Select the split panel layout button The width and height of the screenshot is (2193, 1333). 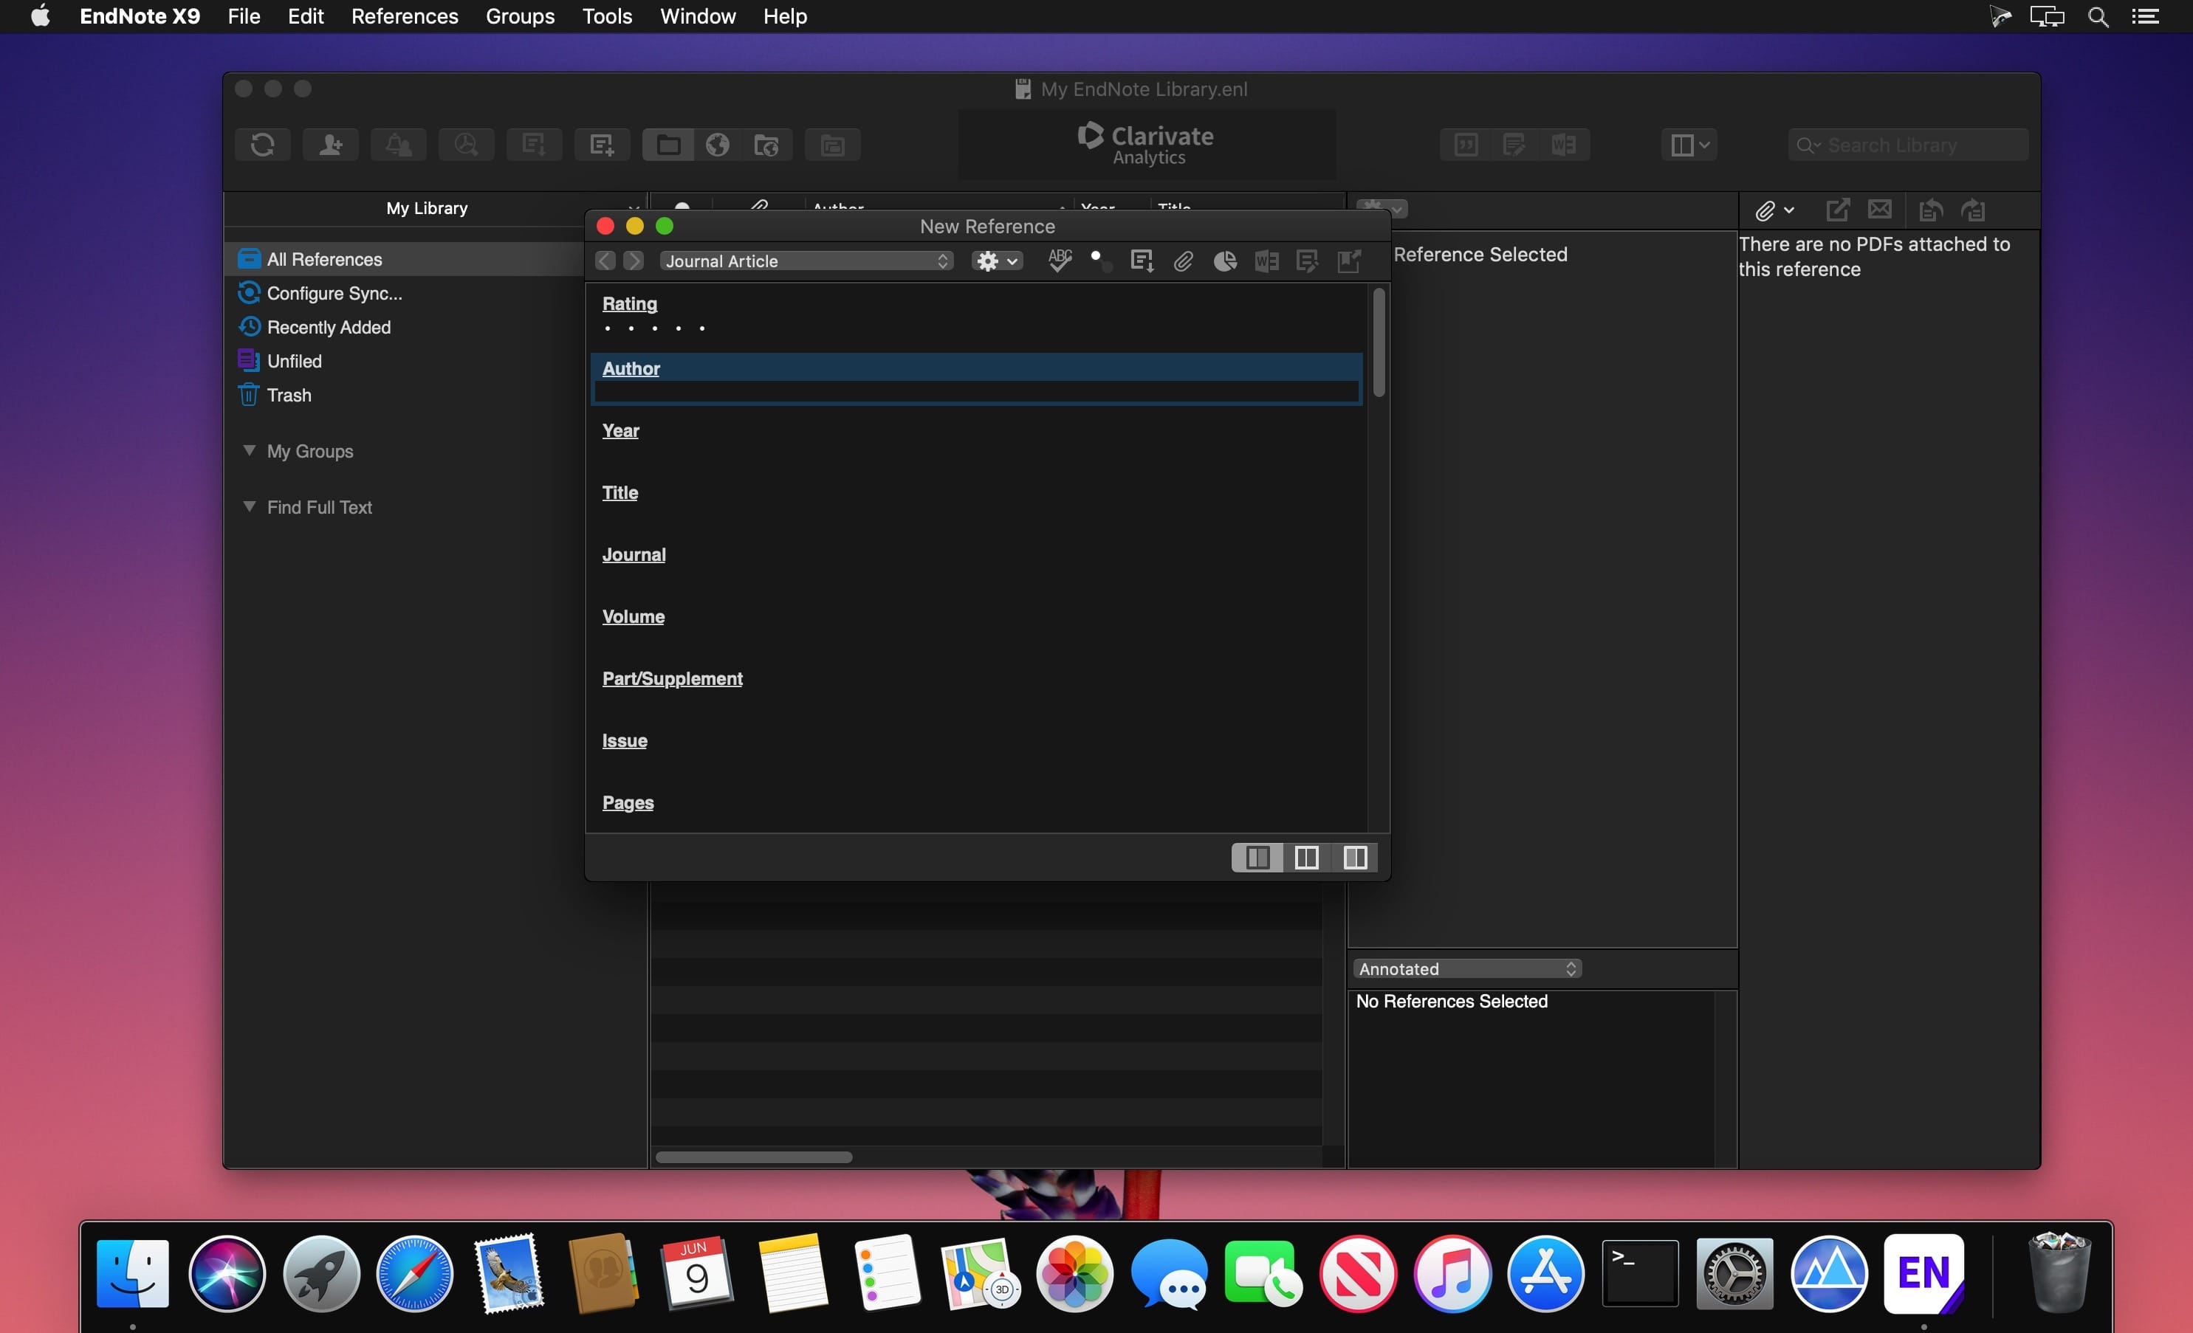click(x=1306, y=858)
